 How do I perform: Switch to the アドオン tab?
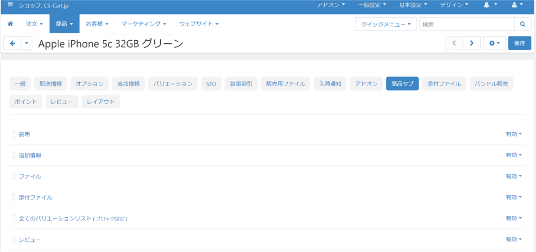(x=366, y=83)
